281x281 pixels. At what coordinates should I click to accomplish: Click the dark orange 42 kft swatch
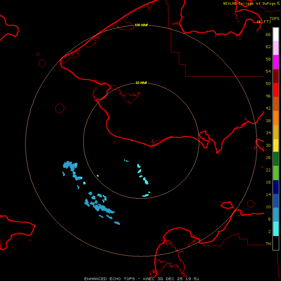point(276,104)
